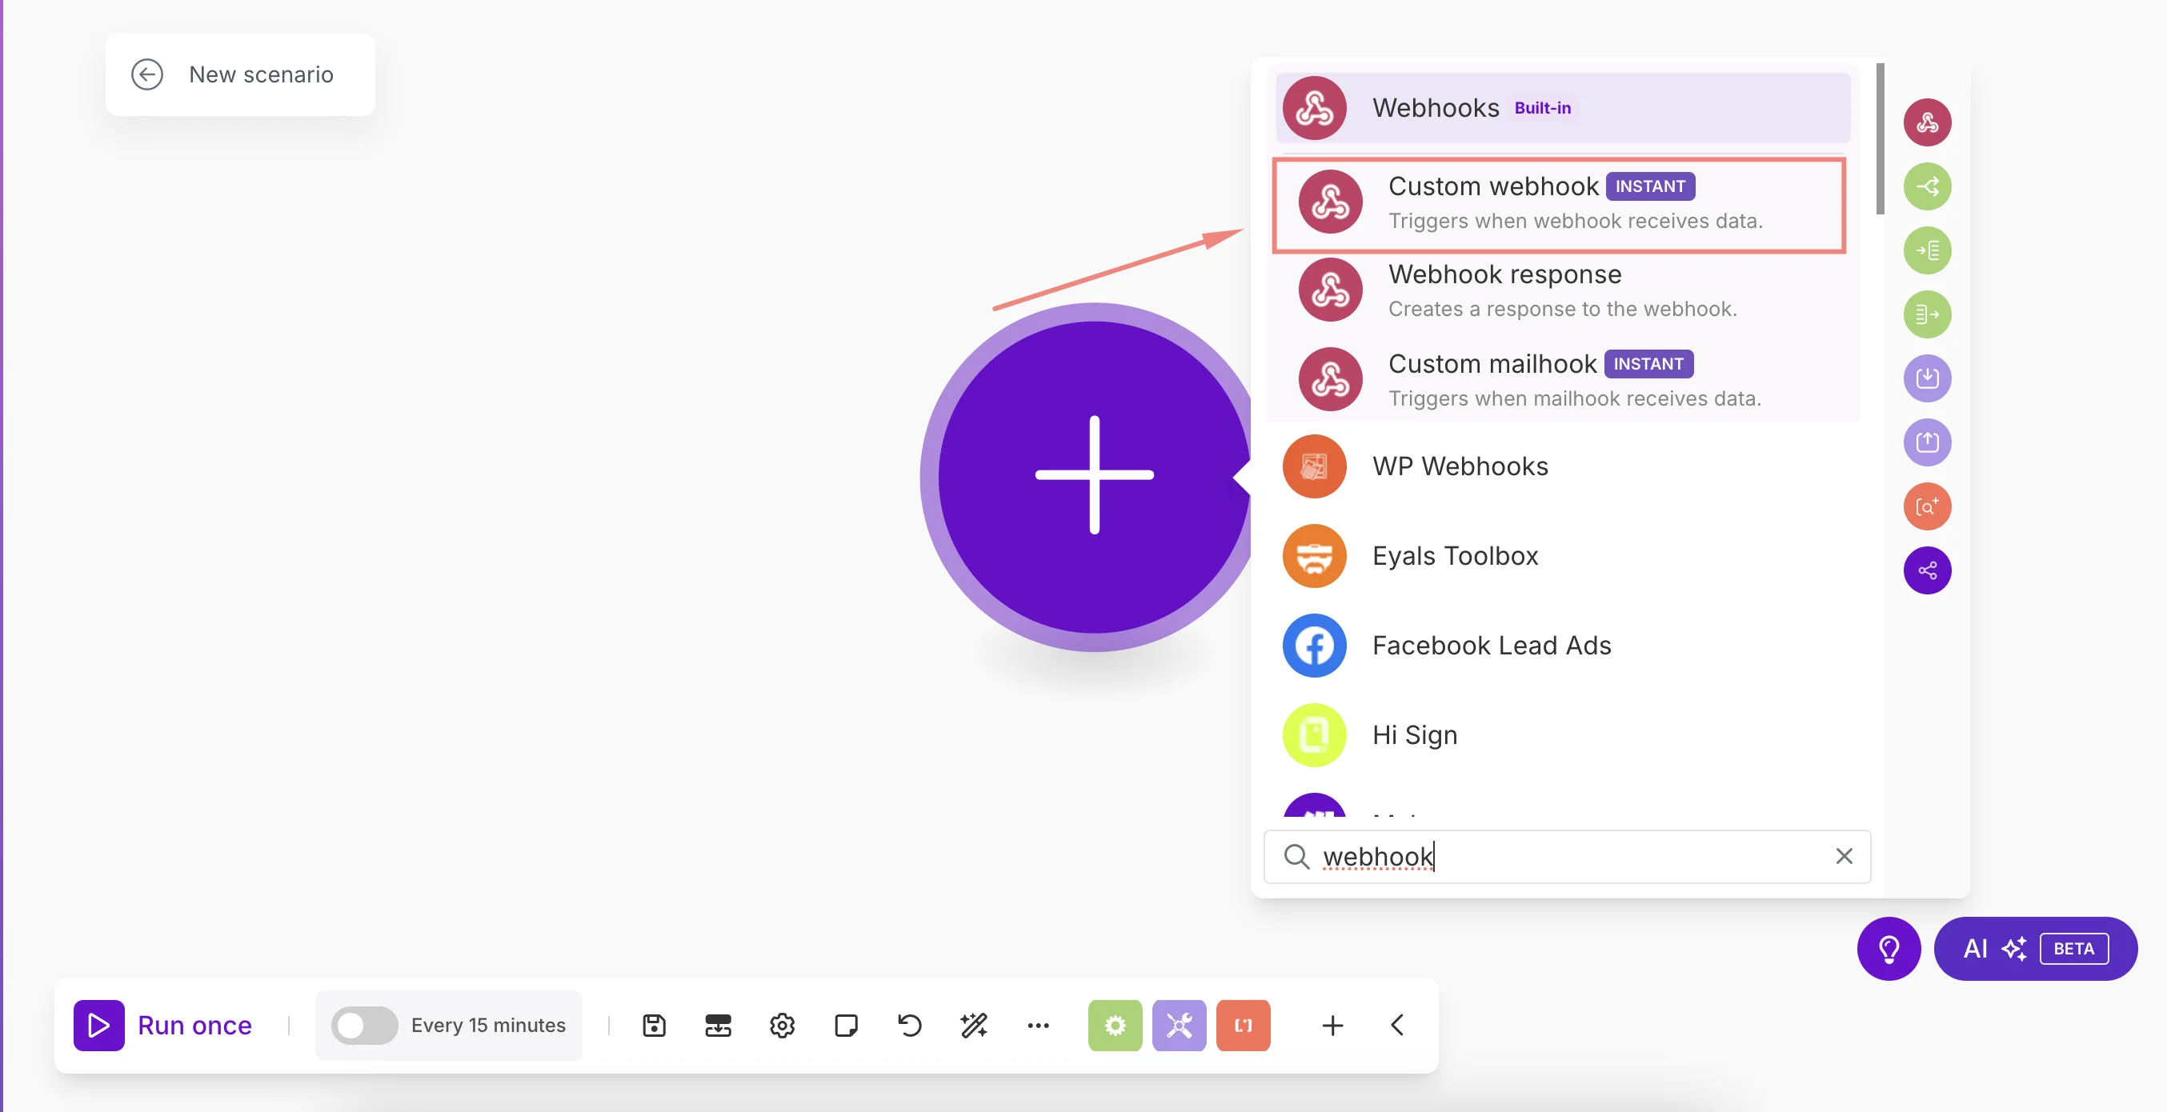Open the Webhooks Built-in app header
The height and width of the screenshot is (1112, 2167).
[x=1563, y=108]
